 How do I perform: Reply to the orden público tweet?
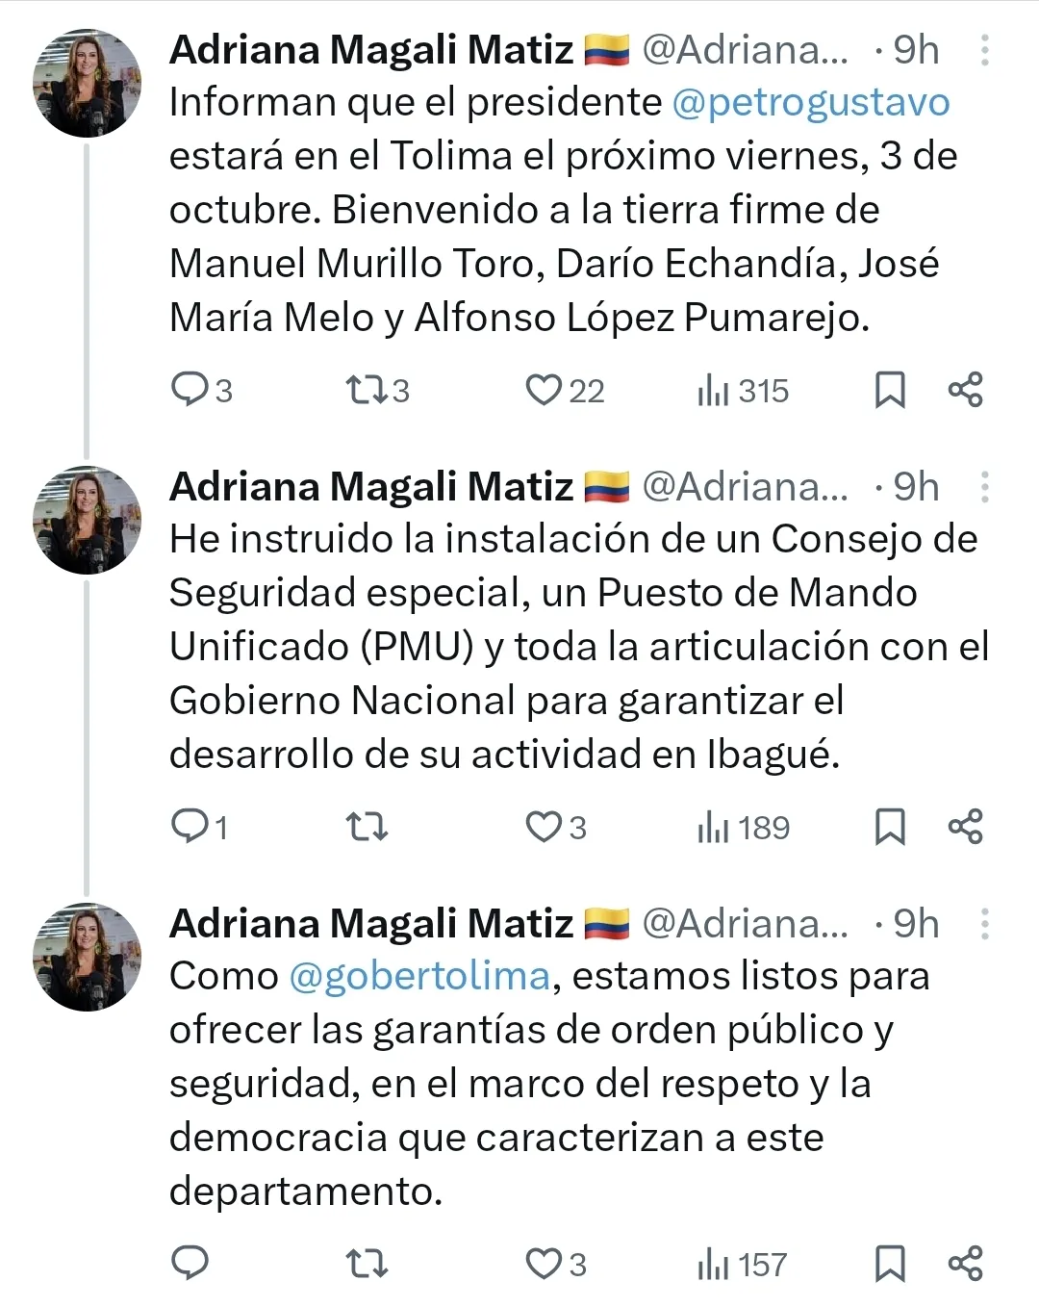tap(190, 1263)
